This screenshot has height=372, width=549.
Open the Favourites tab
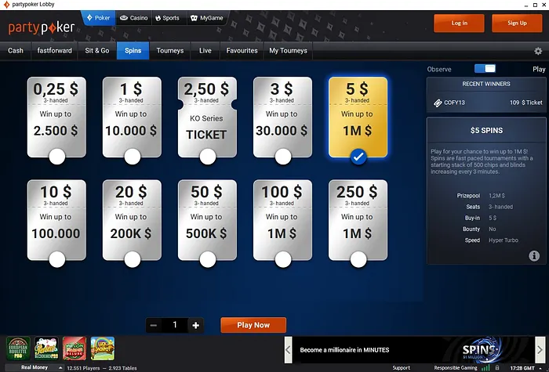[x=242, y=51]
